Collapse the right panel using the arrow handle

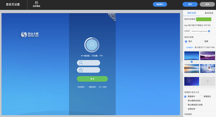click(x=182, y=67)
